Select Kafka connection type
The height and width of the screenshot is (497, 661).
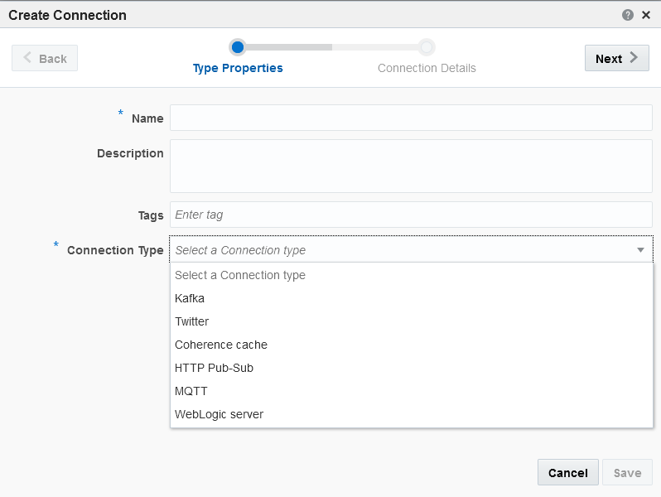411,298
